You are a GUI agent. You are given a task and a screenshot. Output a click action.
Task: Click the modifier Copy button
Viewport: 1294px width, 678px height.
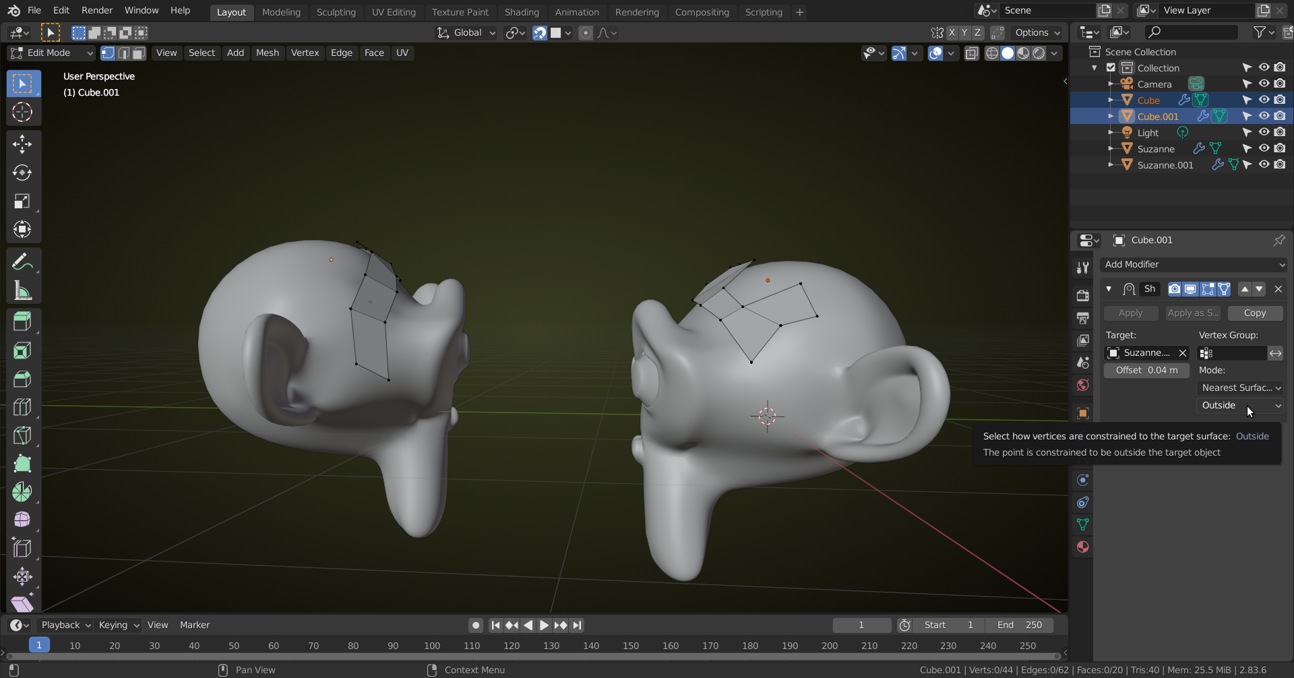[x=1254, y=313]
